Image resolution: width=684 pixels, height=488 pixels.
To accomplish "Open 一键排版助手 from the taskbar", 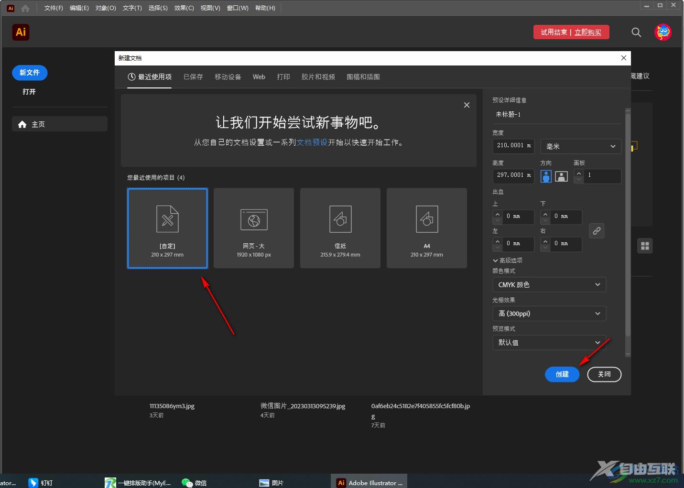I will (138, 483).
